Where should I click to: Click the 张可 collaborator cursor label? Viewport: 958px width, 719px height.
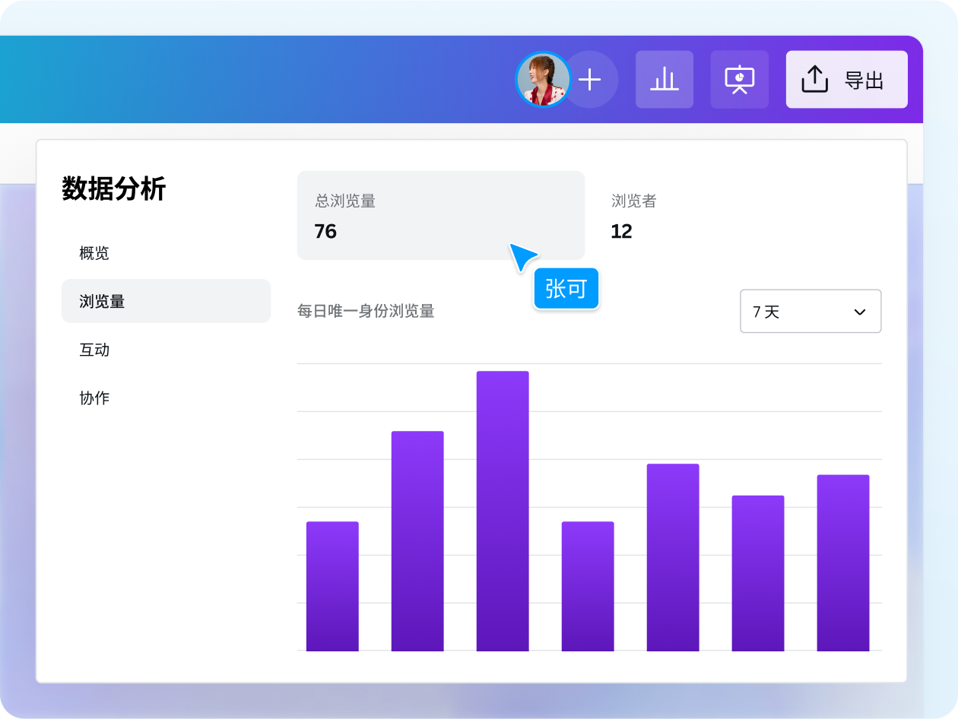tap(566, 289)
